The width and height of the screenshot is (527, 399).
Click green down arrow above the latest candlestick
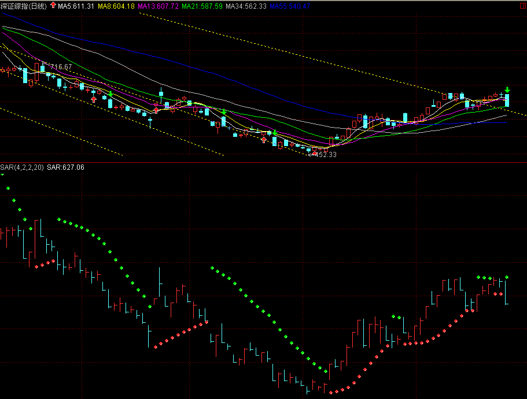(x=507, y=90)
